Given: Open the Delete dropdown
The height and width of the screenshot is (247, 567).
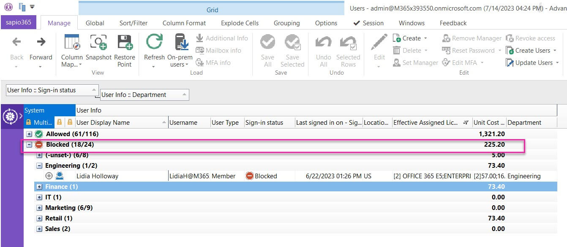Looking at the screenshot, I should 410,51.
